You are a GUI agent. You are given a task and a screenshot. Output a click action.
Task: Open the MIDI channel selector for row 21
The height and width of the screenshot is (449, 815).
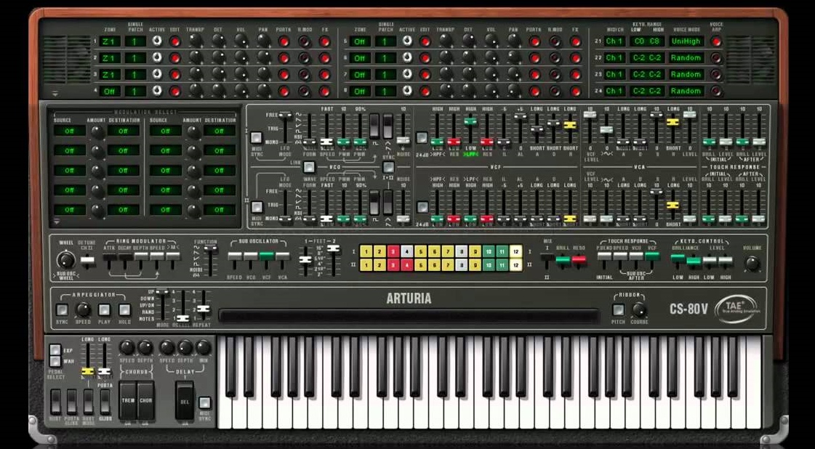click(x=615, y=41)
